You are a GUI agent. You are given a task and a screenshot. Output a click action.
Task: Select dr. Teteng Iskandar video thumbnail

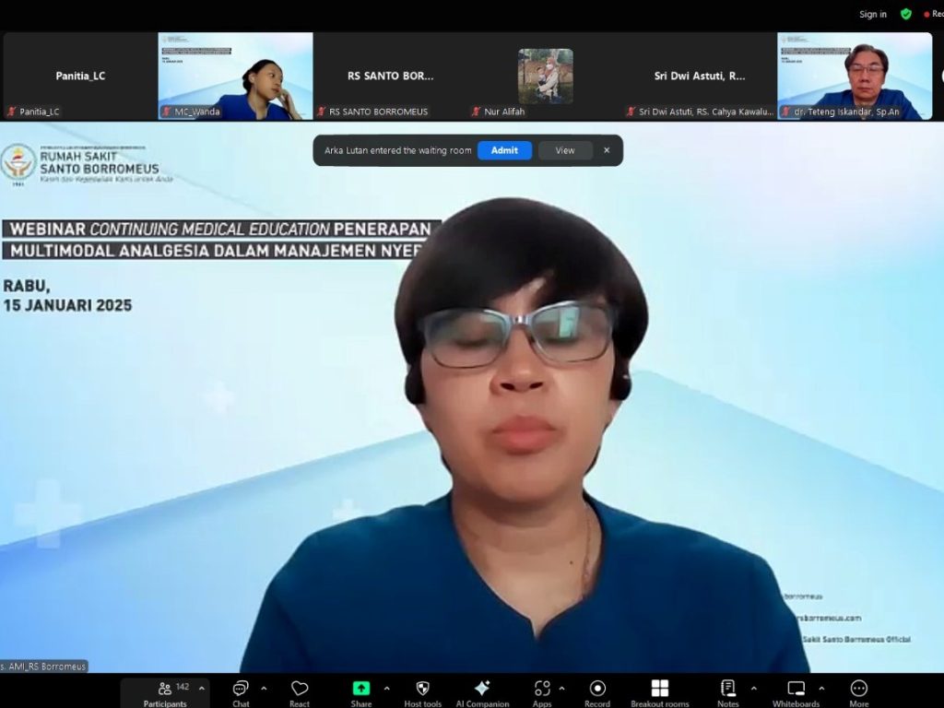pyautogui.click(x=855, y=77)
